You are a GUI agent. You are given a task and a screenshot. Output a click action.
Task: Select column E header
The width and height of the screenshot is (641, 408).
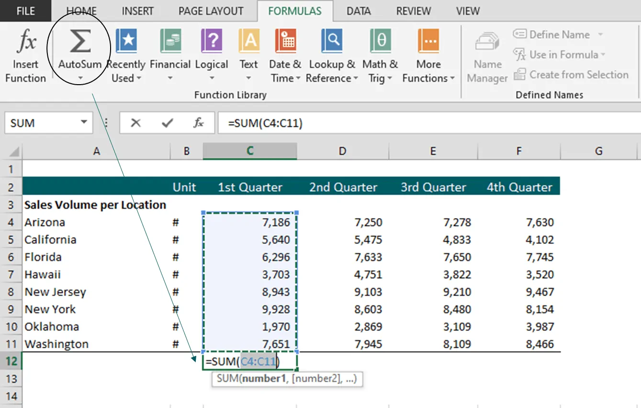pos(433,151)
